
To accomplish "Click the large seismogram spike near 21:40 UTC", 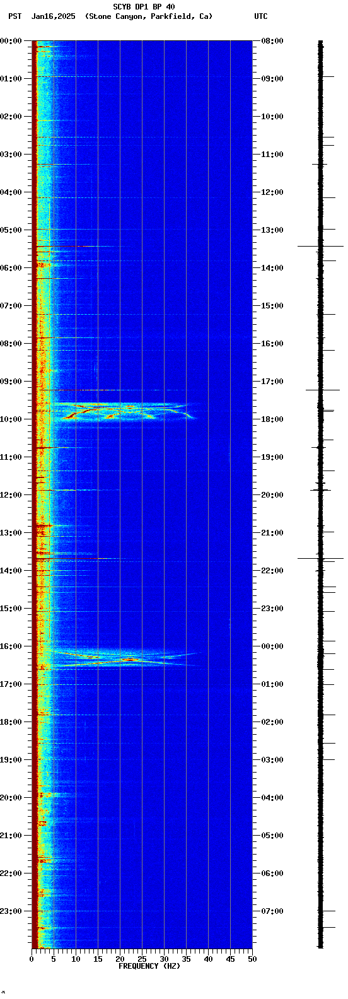I will coord(320,558).
